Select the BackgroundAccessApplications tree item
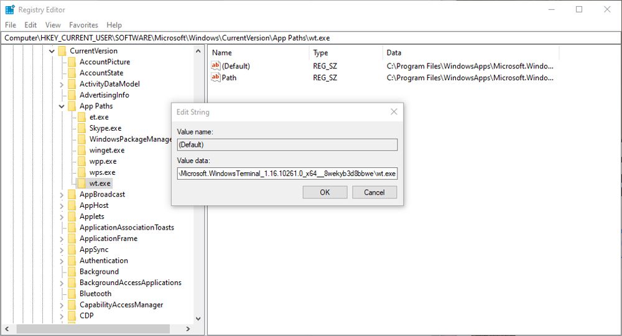This screenshot has height=336, width=622. 131,283
